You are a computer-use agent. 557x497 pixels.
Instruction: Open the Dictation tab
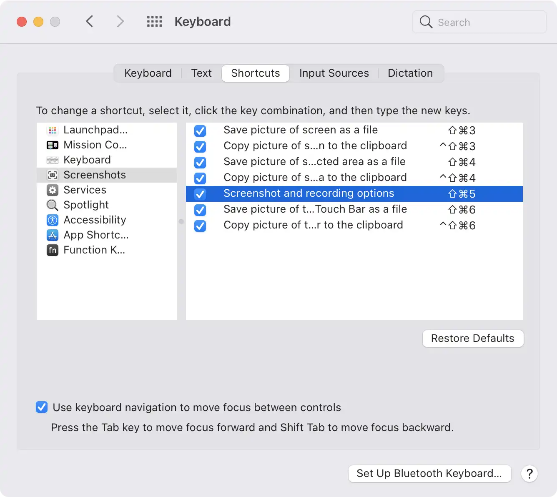click(x=410, y=73)
